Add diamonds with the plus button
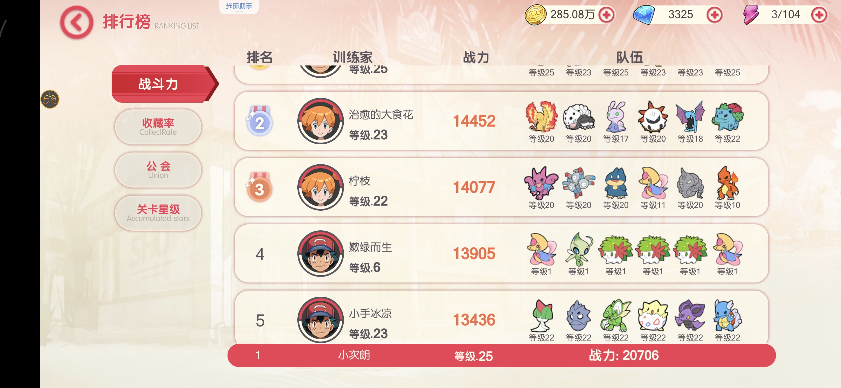The width and height of the screenshot is (841, 388). [x=714, y=15]
